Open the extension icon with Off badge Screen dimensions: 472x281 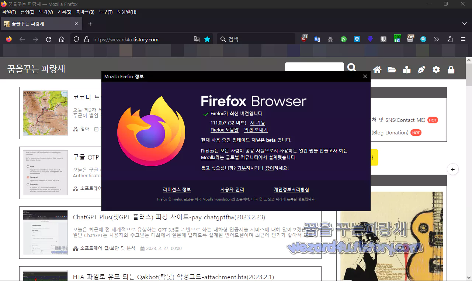tap(410, 39)
